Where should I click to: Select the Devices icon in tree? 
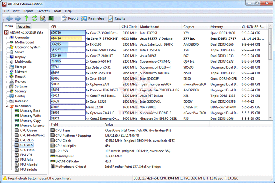coord(11,82)
